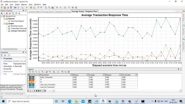
Task: Click the Undo toolbar icon
Action: (x=38, y=8)
